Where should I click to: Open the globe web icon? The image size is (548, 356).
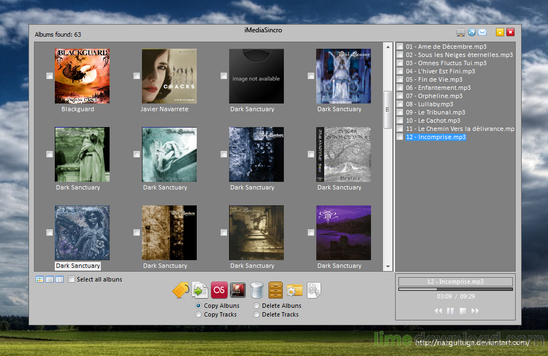click(x=471, y=32)
